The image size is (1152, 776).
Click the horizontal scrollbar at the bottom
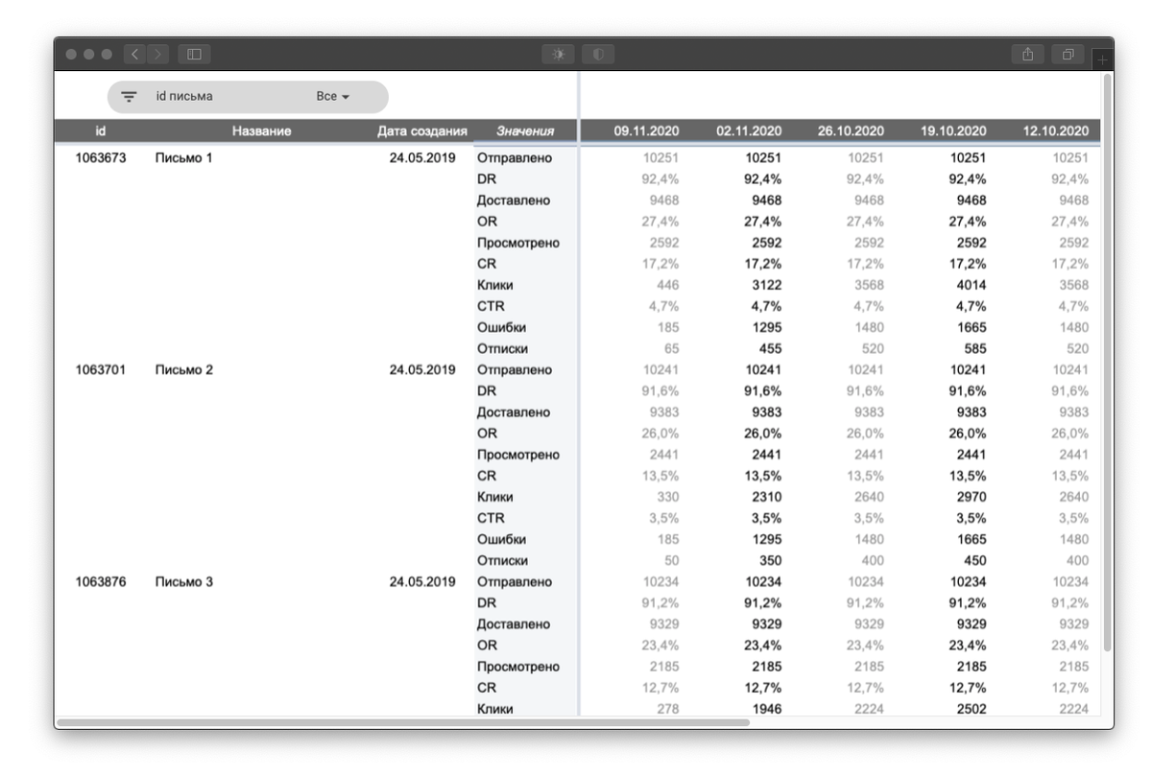coord(403,722)
